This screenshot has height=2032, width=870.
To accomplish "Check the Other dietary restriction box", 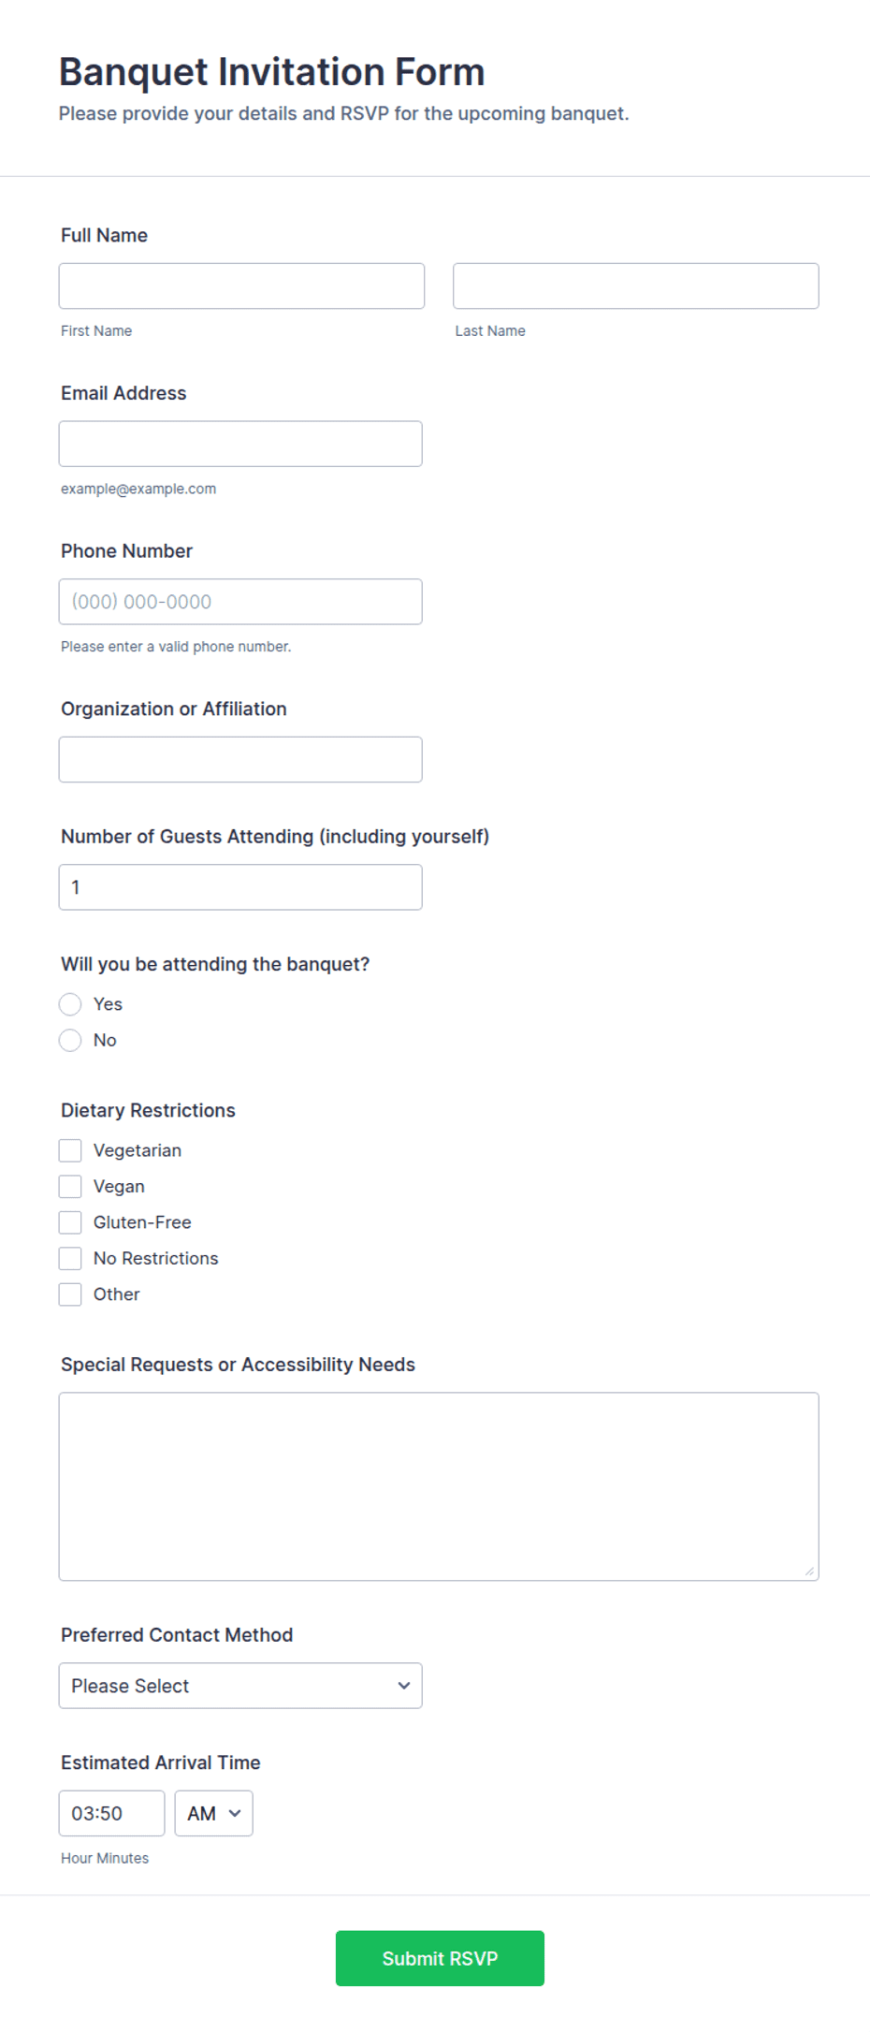I will click(x=70, y=1294).
